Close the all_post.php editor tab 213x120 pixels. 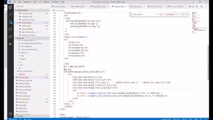[126, 6]
